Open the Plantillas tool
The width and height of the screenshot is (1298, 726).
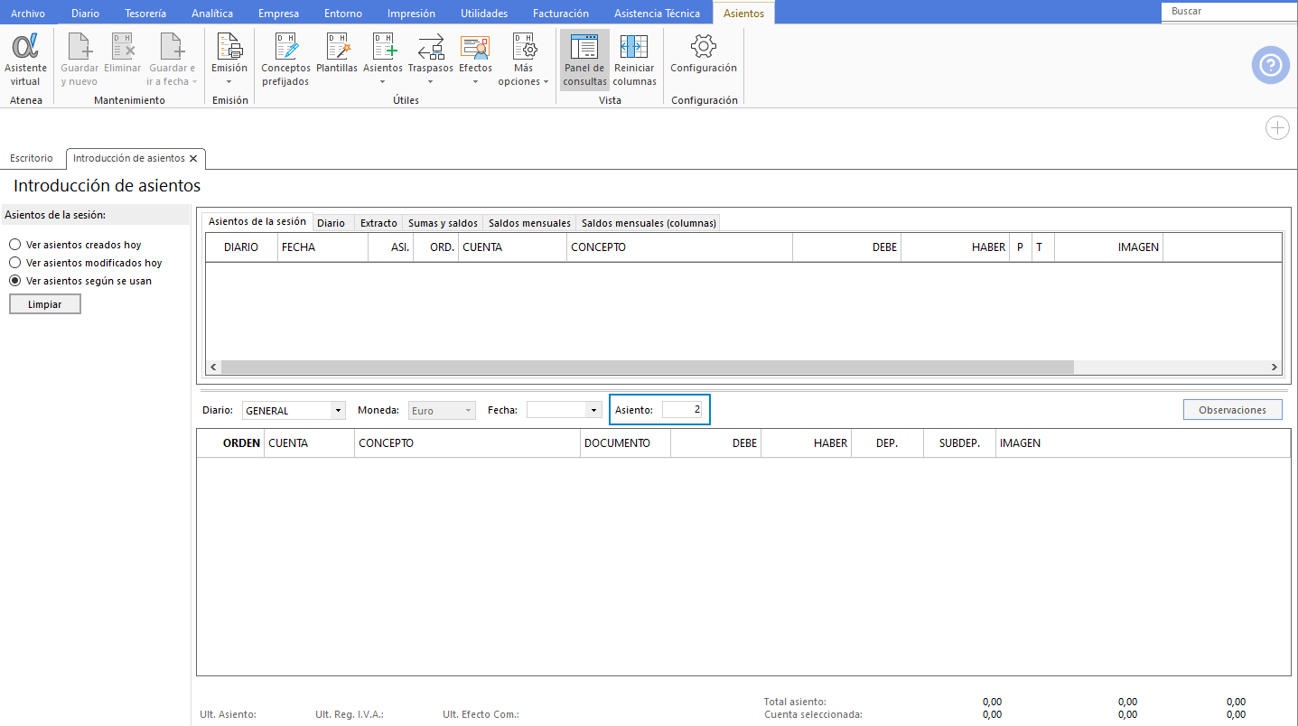click(x=337, y=53)
